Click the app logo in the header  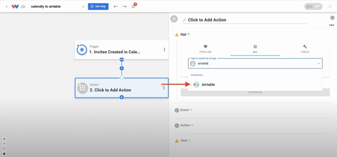click(x=15, y=7)
